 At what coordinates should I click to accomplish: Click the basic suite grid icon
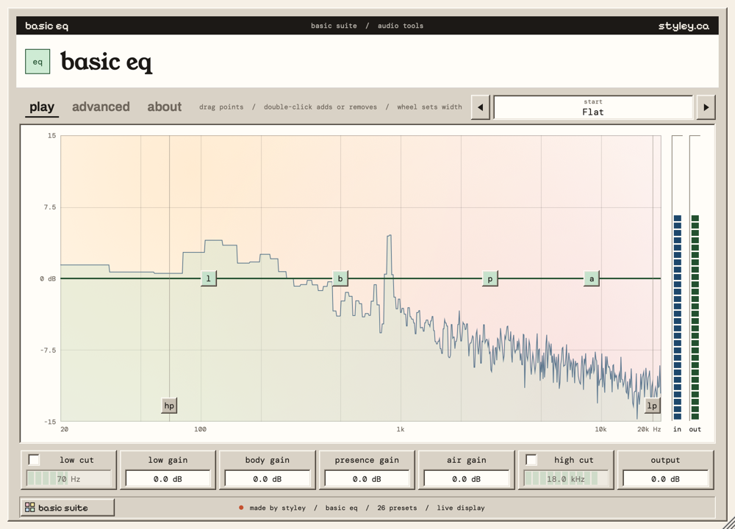click(30, 508)
